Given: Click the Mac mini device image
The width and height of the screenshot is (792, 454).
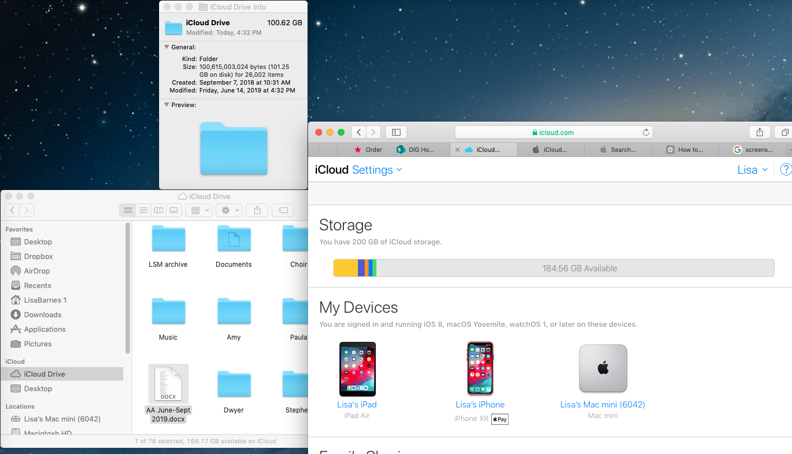Looking at the screenshot, I should pyautogui.click(x=603, y=368).
